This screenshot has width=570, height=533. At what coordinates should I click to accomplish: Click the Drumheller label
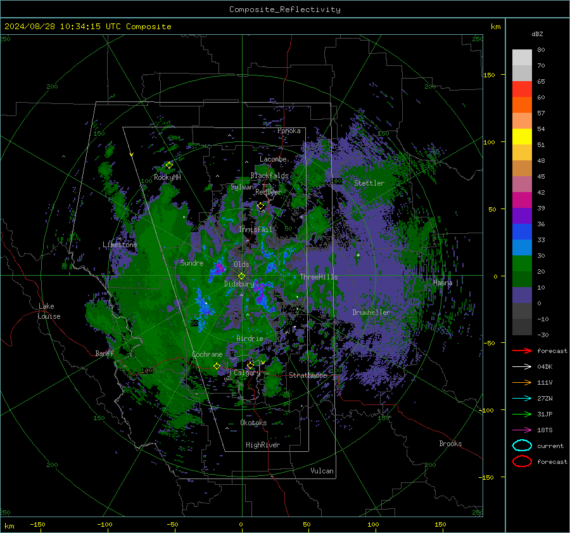(x=371, y=312)
